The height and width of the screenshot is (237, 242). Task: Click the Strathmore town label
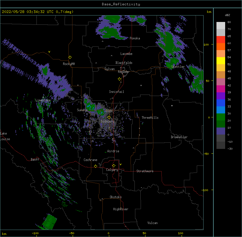(145, 171)
